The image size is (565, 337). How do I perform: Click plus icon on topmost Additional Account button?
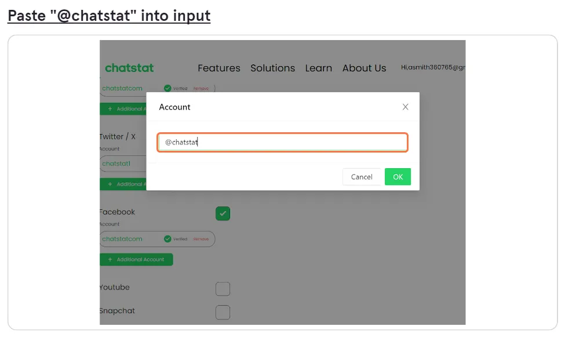coord(110,108)
